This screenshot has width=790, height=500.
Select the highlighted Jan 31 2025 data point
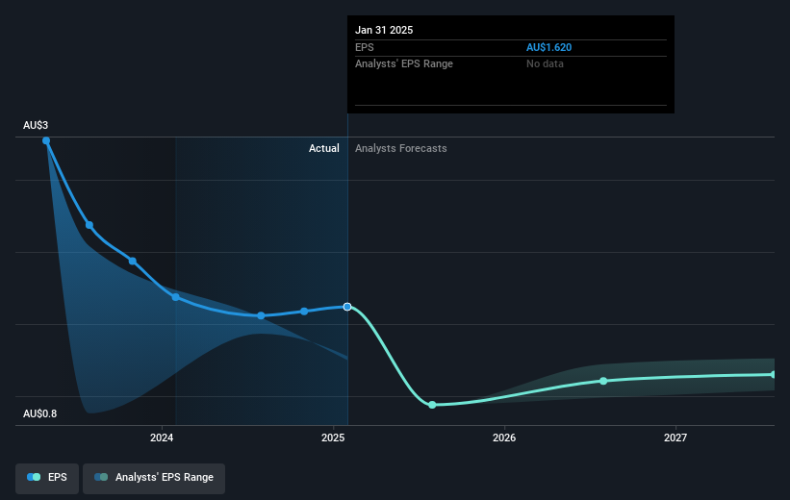(x=347, y=307)
